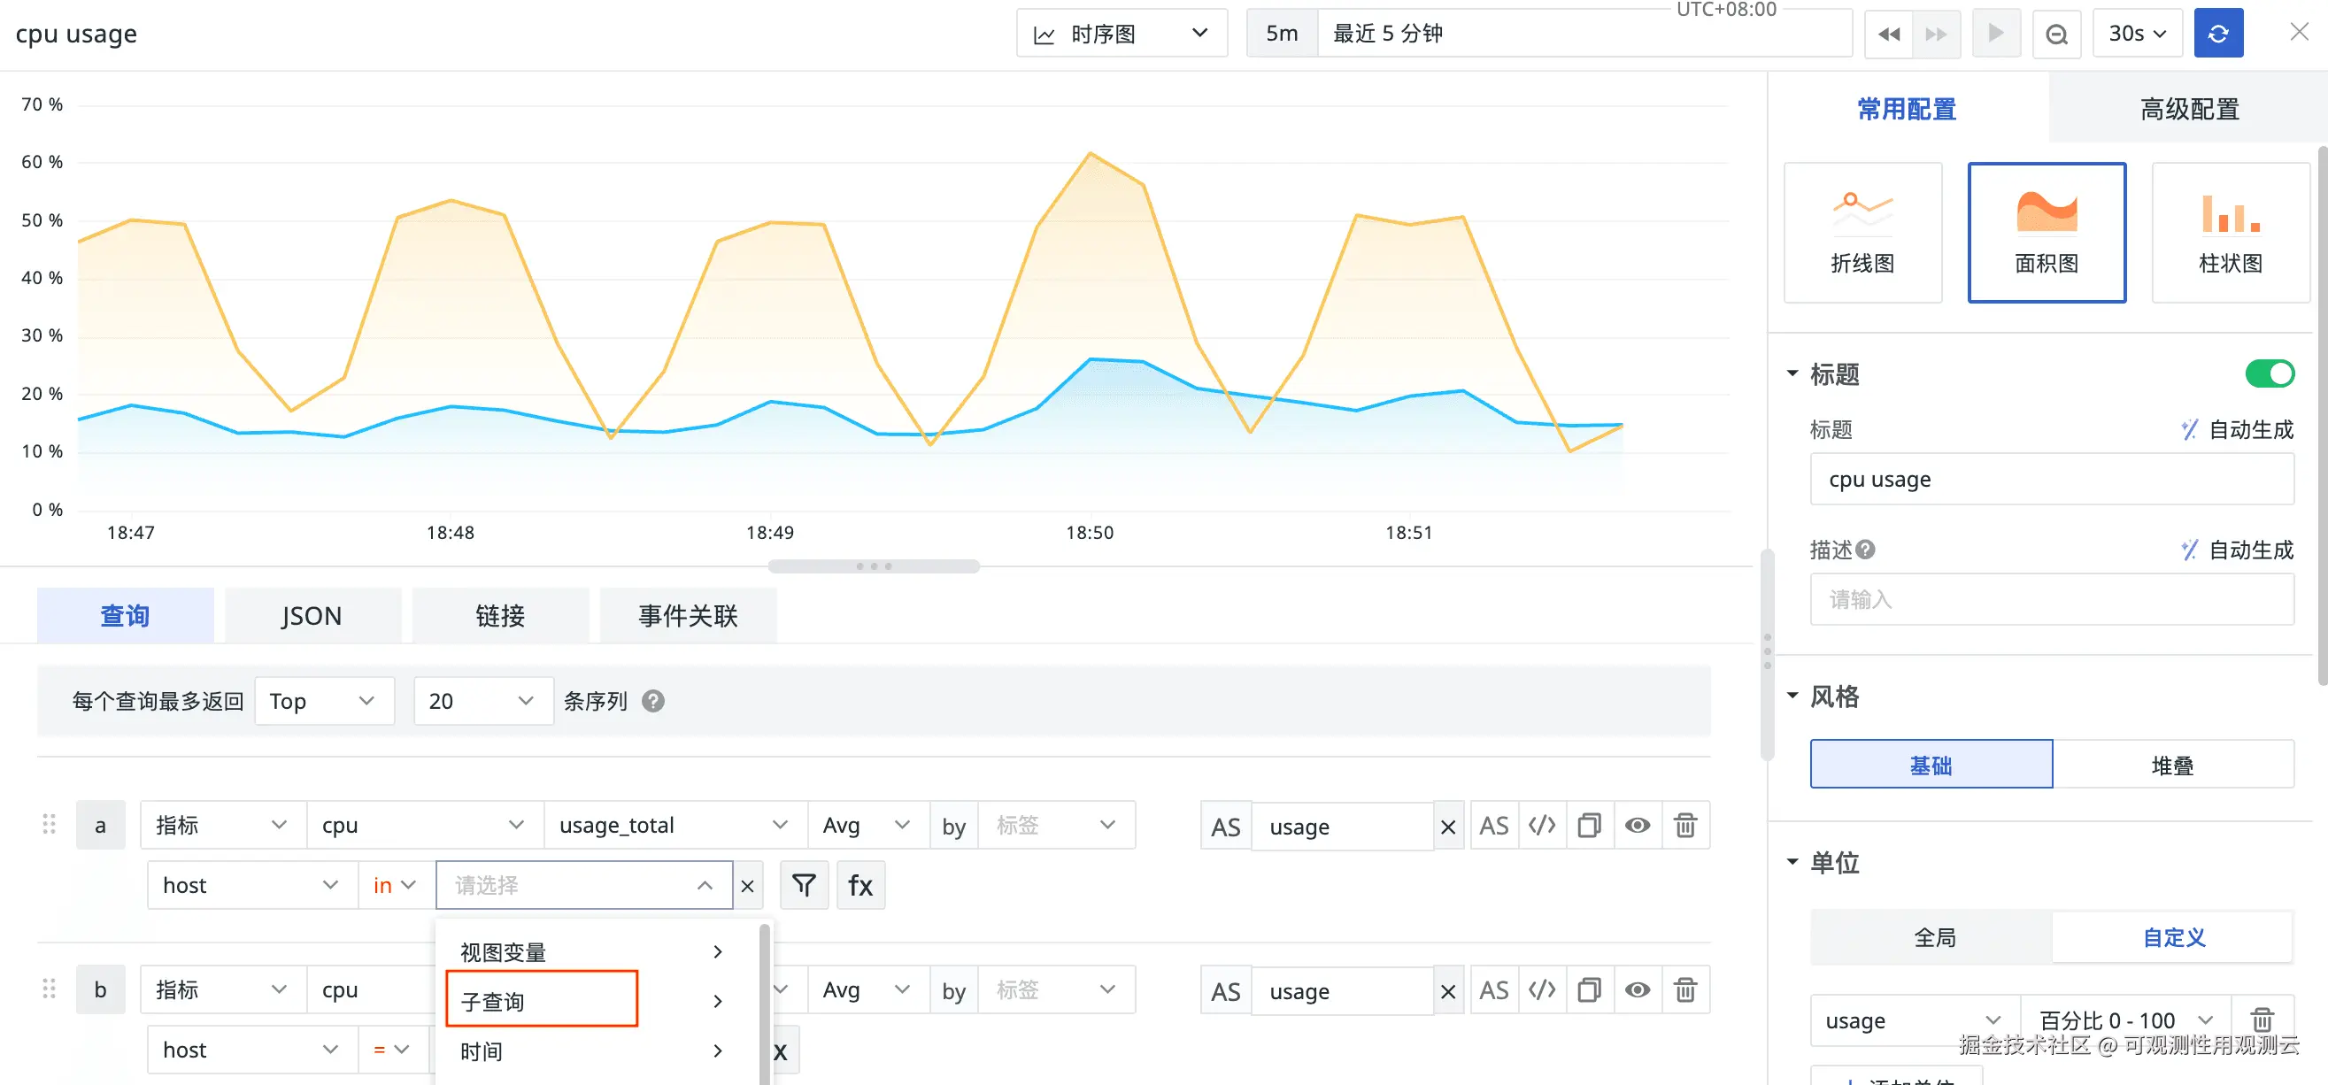The width and height of the screenshot is (2328, 1085).
Task: Click the chart resize drag handle
Action: click(873, 566)
